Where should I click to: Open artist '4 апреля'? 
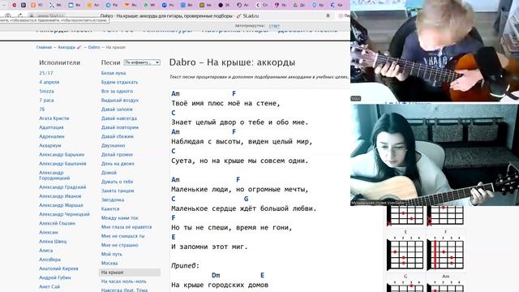[49, 82]
